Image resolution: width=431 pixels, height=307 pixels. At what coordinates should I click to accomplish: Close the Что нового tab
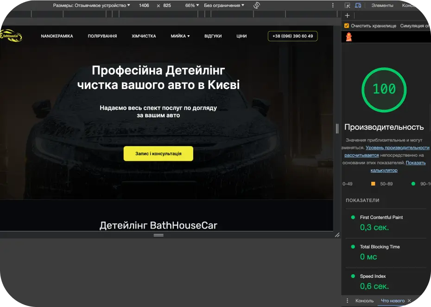(x=409, y=301)
